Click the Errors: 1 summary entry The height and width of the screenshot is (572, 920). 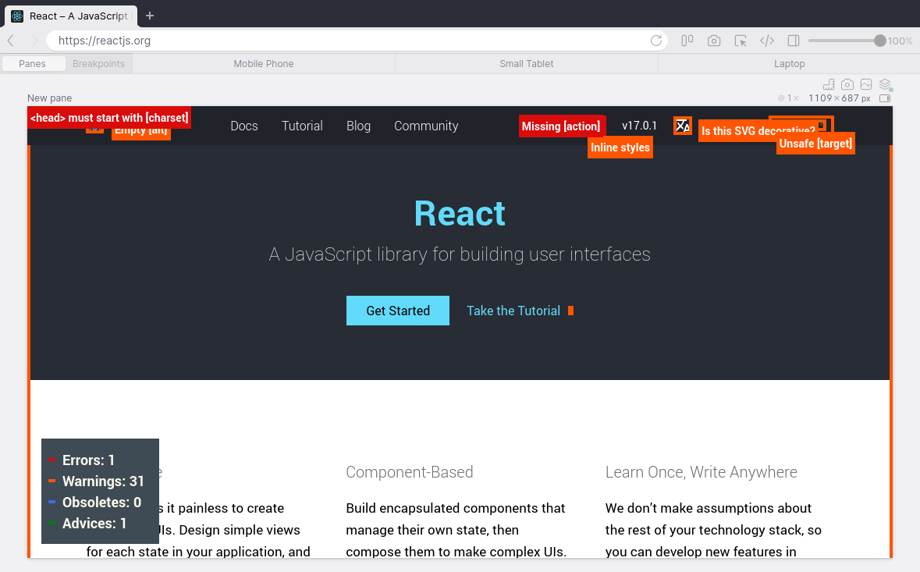tap(88, 460)
